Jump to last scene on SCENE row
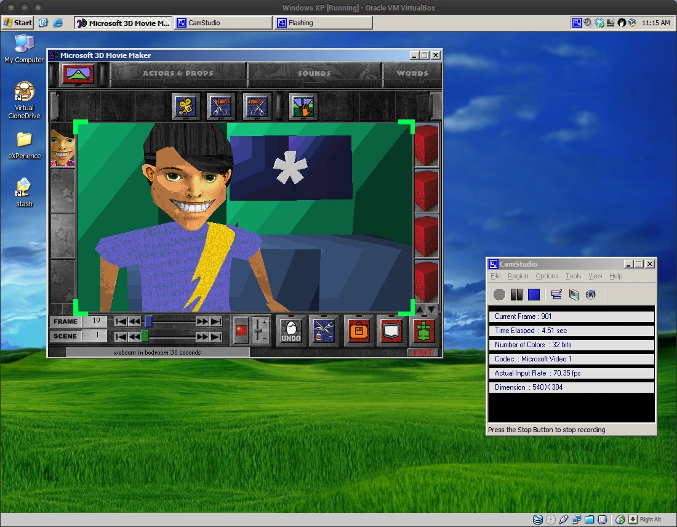Screen dimensions: 677x527 point(216,337)
